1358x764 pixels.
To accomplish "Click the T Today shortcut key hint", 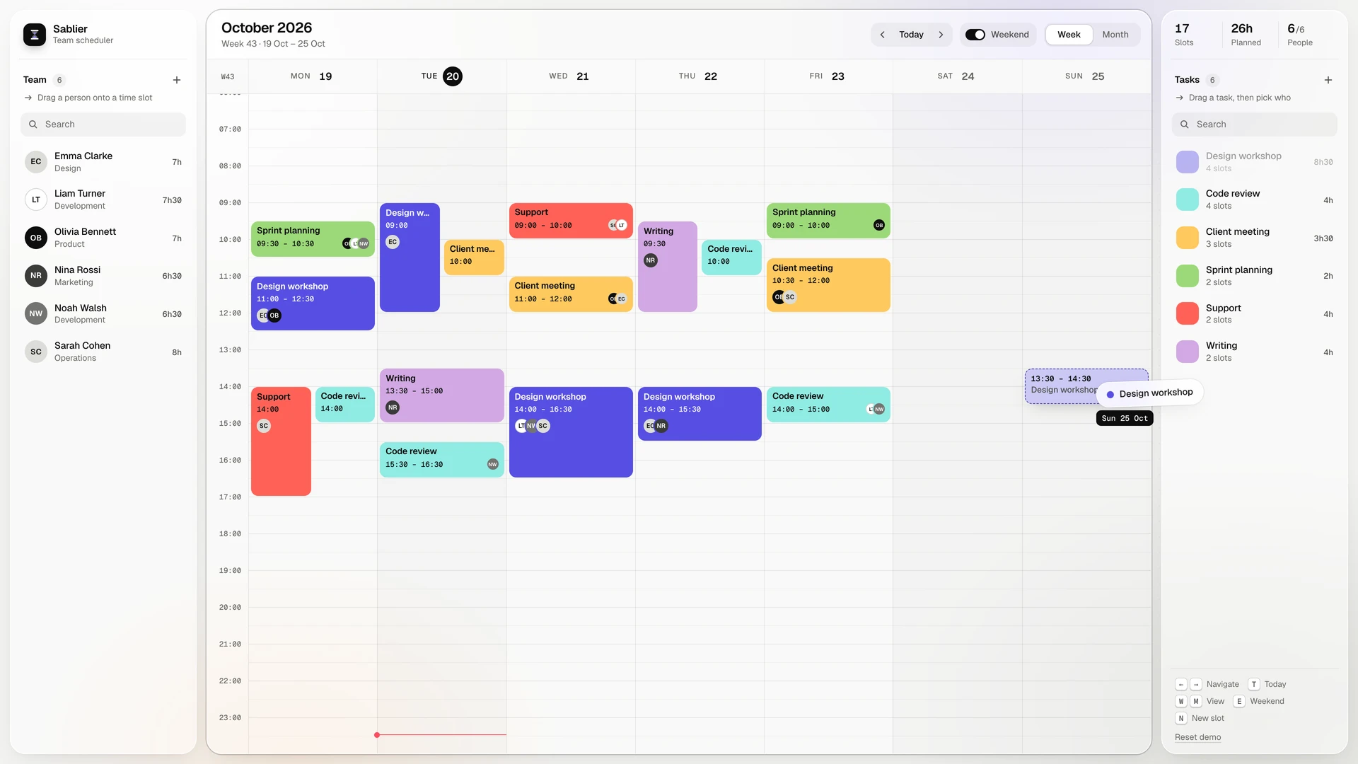I will (x=1254, y=684).
